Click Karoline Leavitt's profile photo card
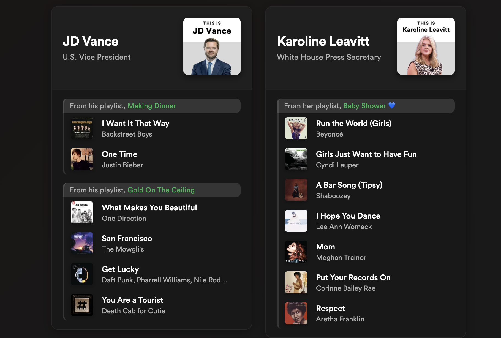The width and height of the screenshot is (501, 338). pyautogui.click(x=426, y=46)
